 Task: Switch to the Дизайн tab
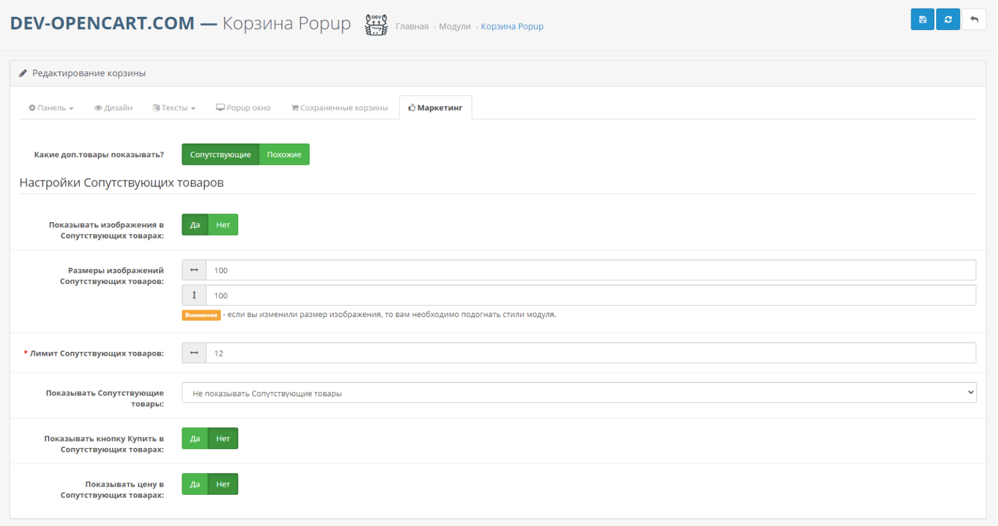[x=114, y=108]
